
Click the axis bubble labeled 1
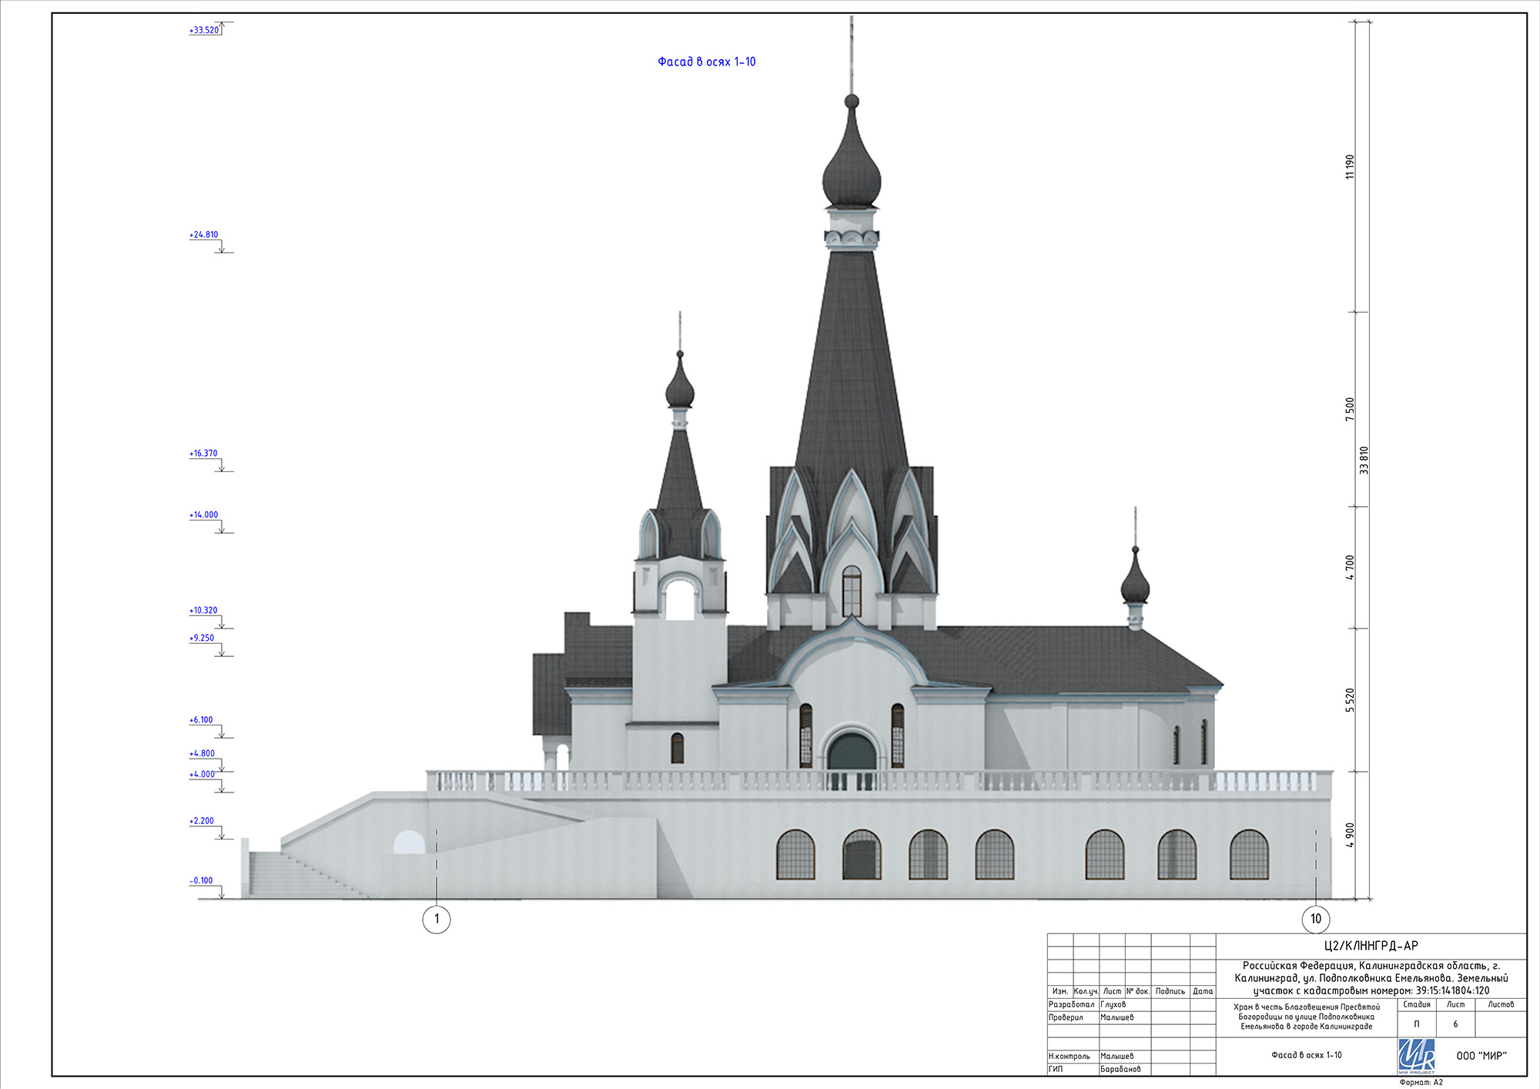(437, 919)
